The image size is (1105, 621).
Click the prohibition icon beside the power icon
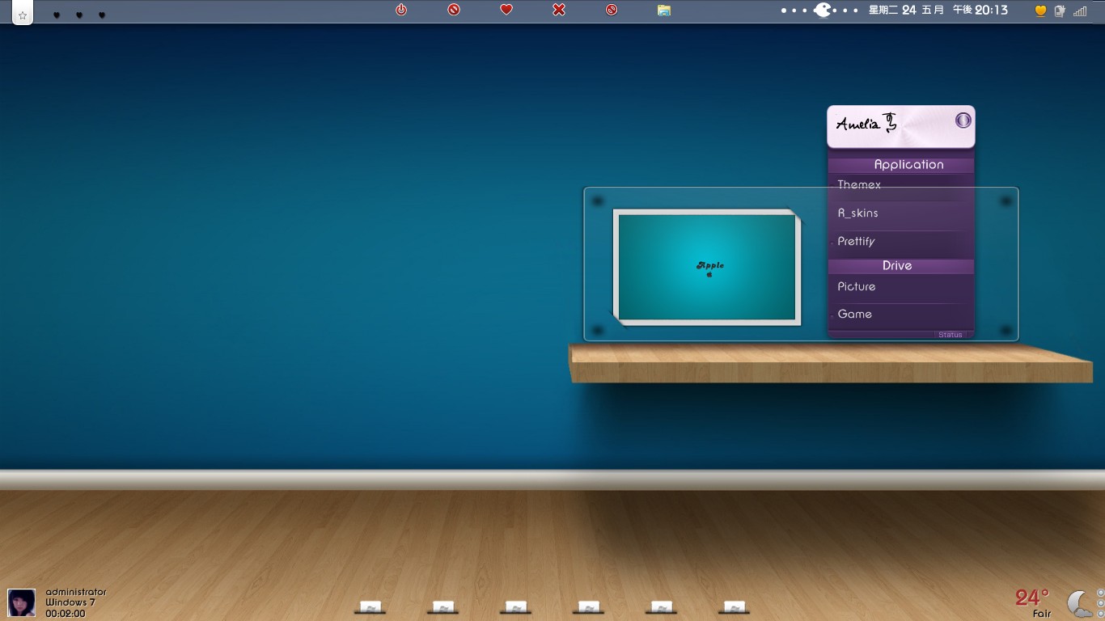pos(454,10)
